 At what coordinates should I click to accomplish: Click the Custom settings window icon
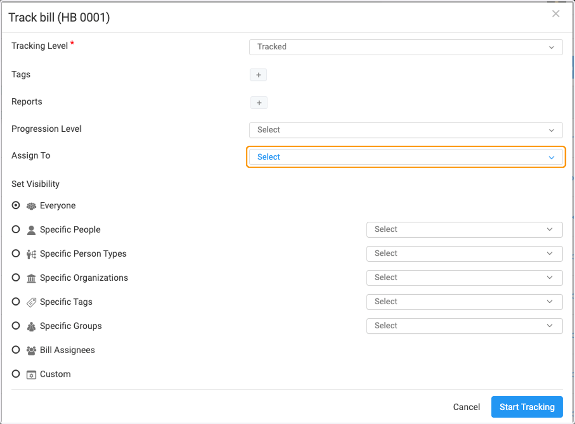(x=31, y=374)
